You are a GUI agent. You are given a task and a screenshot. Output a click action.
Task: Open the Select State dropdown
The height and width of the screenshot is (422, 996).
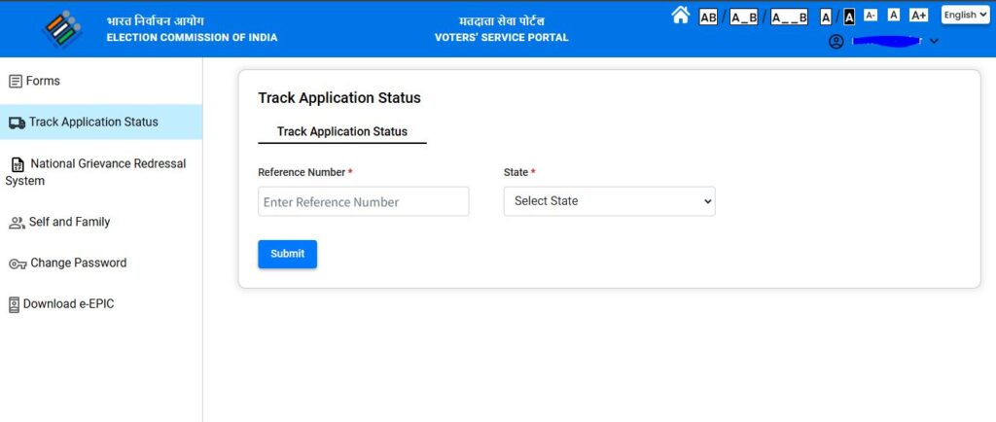609,201
